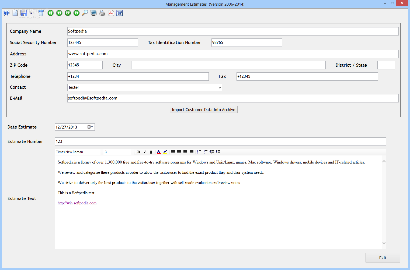Screen dimensions: 410x270
Task: Open the http://win.softpedia.com link
Action: tap(77, 203)
